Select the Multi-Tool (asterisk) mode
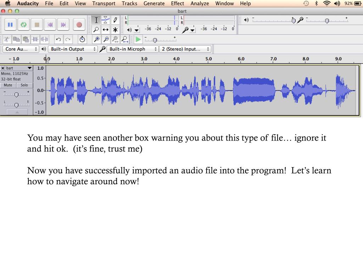This screenshot has height=272, width=363. (115, 30)
